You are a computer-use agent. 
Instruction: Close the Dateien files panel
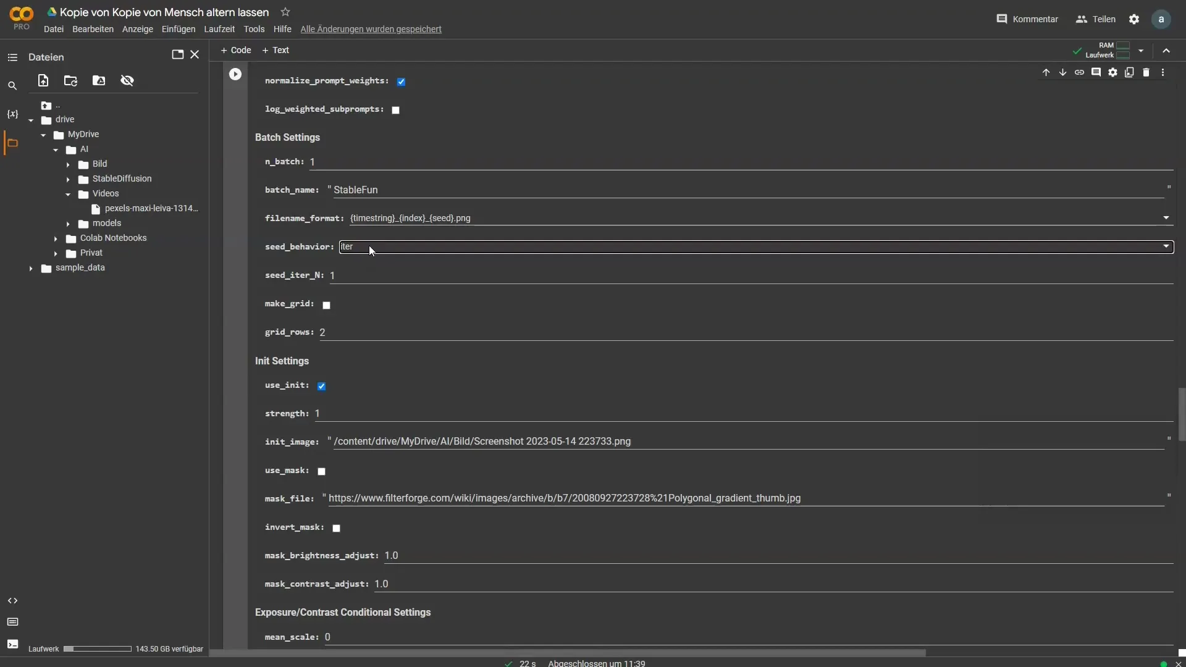pos(195,54)
